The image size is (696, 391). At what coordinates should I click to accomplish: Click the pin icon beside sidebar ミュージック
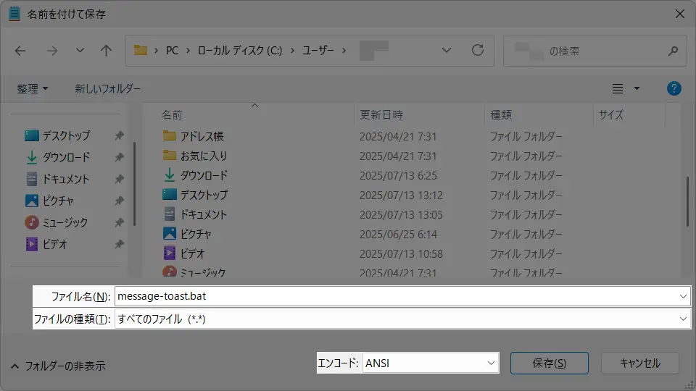tap(119, 222)
